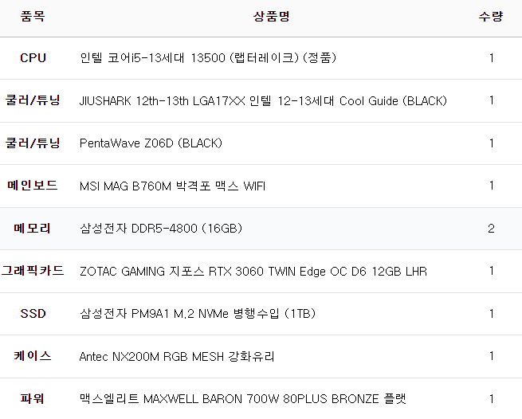Click quantity 2 in the 메모리 row
This screenshot has height=419, width=522.
click(x=491, y=229)
